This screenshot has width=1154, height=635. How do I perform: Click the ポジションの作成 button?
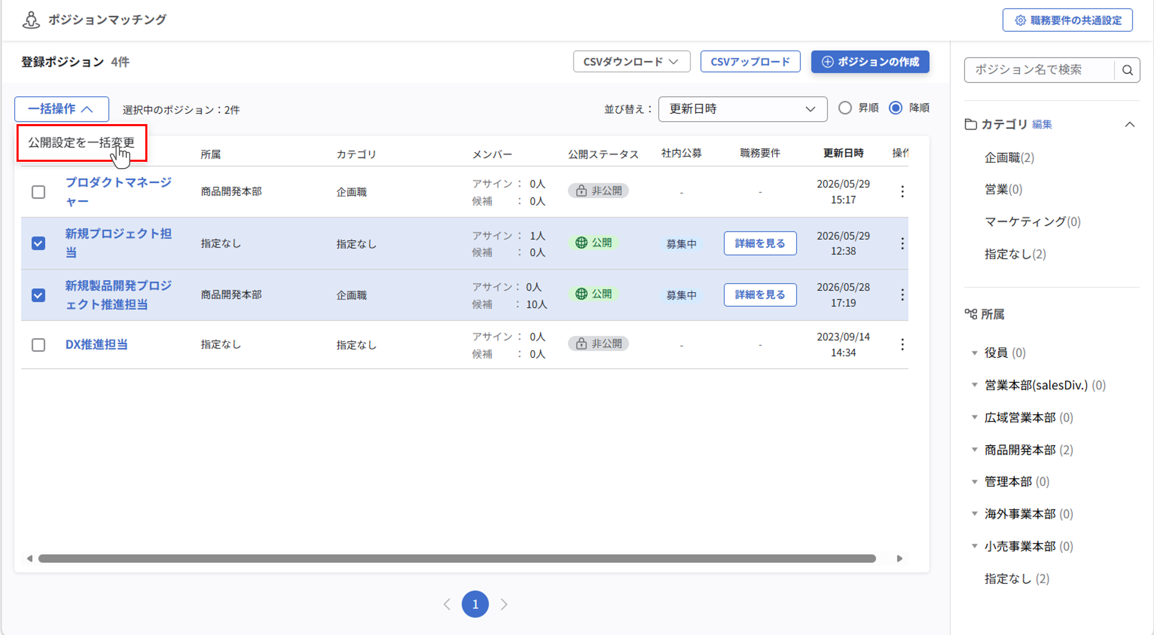pos(870,61)
